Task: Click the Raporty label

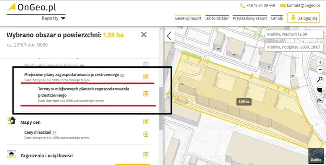Action: click(x=50, y=18)
